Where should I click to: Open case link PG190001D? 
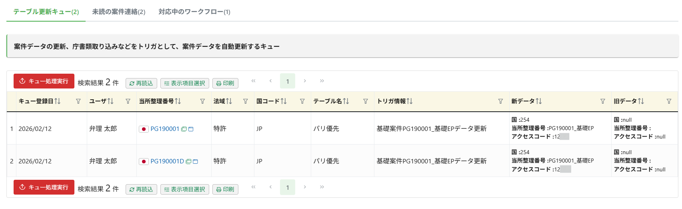tap(167, 161)
